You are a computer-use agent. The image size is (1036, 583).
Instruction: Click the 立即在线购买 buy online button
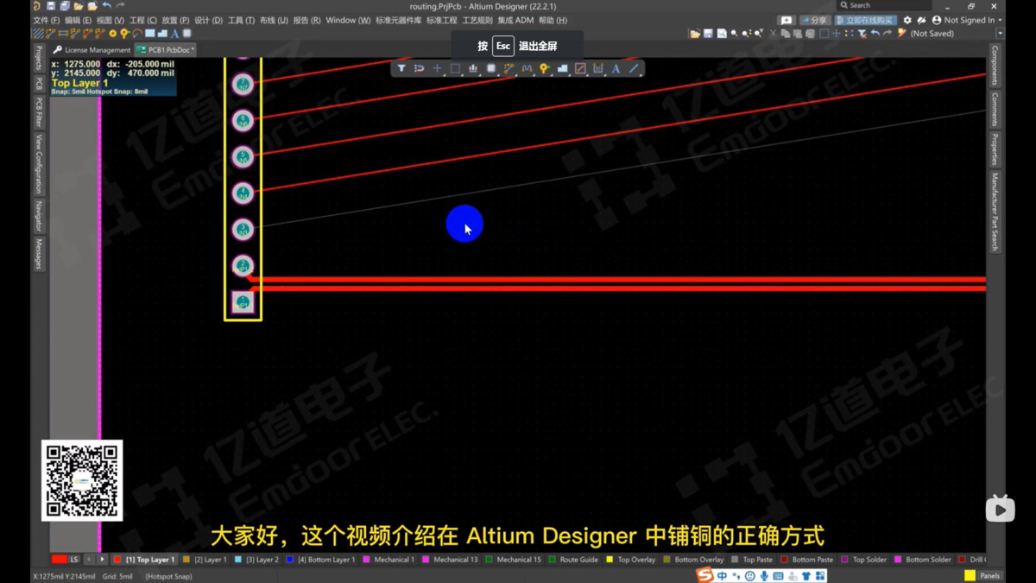click(866, 20)
